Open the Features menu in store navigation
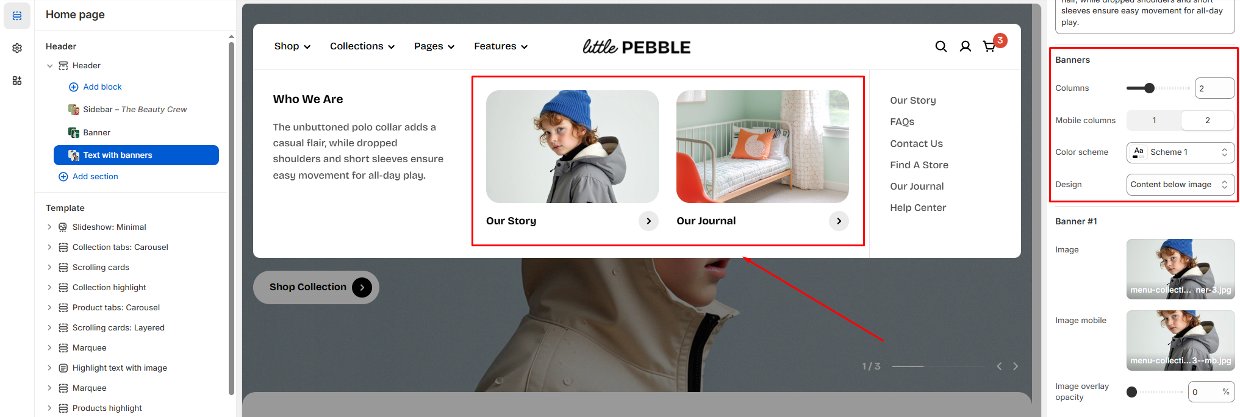 pyautogui.click(x=501, y=46)
